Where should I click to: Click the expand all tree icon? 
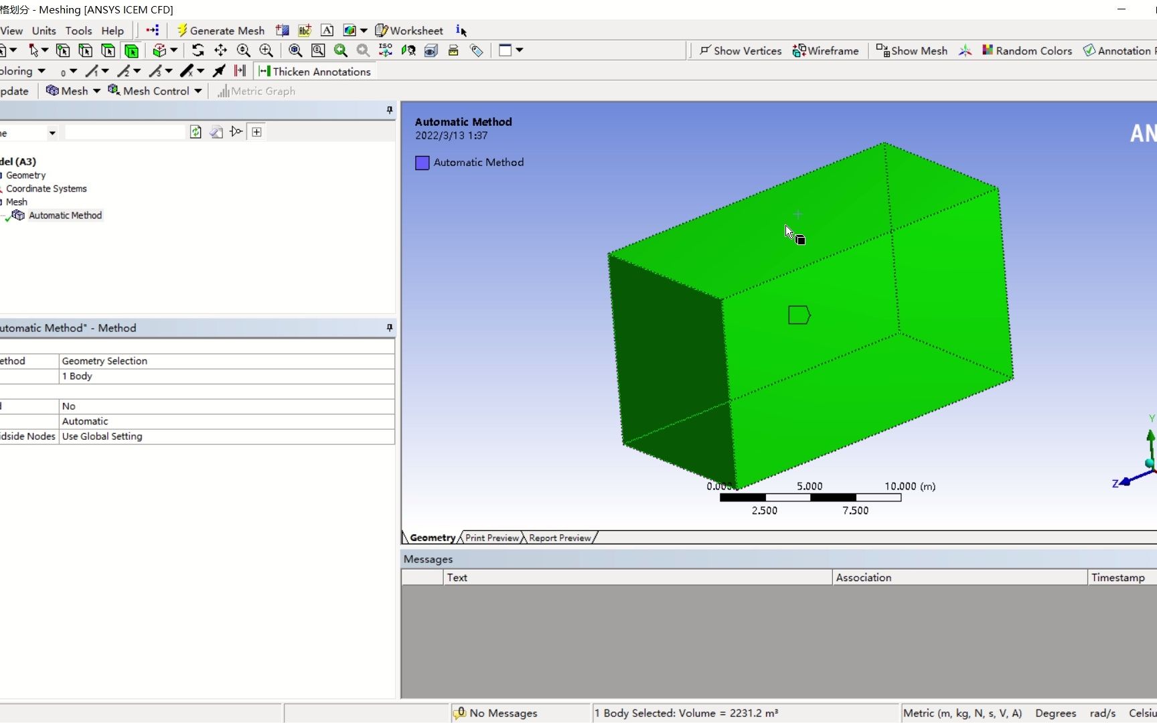coord(257,132)
